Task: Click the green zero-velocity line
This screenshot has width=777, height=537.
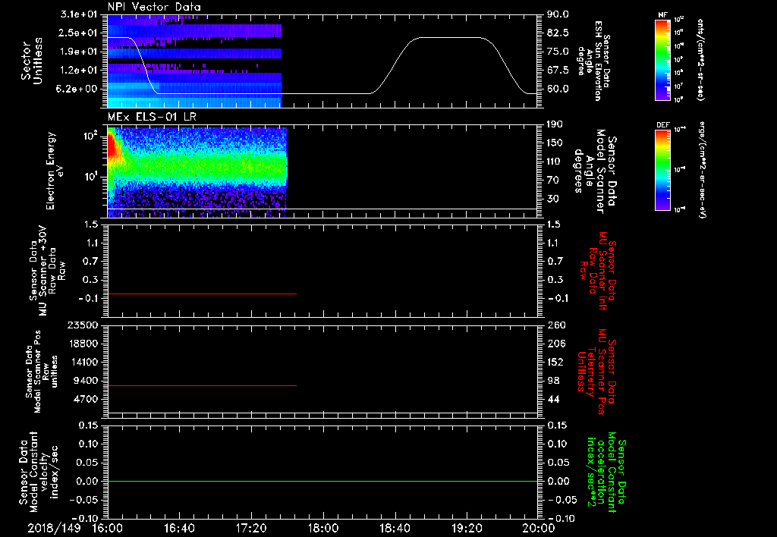Action: click(x=322, y=481)
